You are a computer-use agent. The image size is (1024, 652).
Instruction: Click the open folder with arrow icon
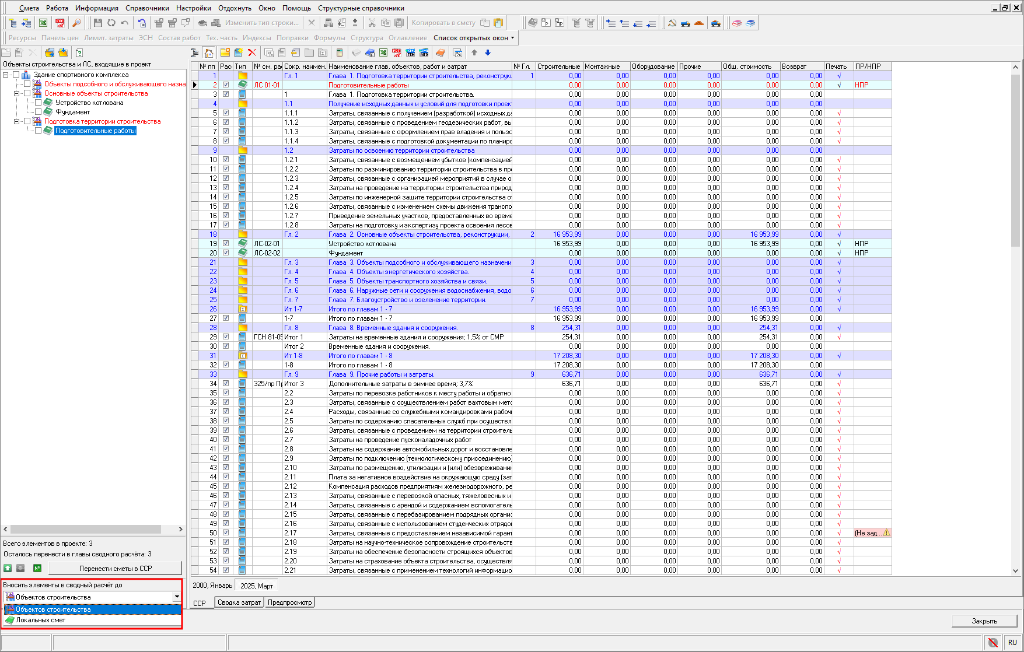tap(50, 53)
